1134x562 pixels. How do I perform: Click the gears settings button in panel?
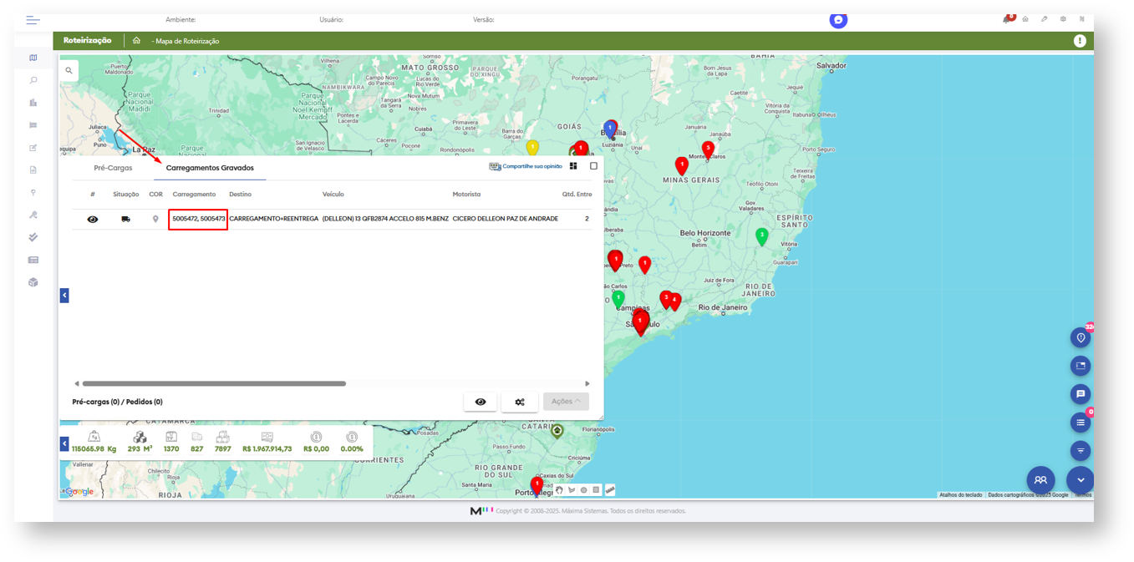[520, 402]
